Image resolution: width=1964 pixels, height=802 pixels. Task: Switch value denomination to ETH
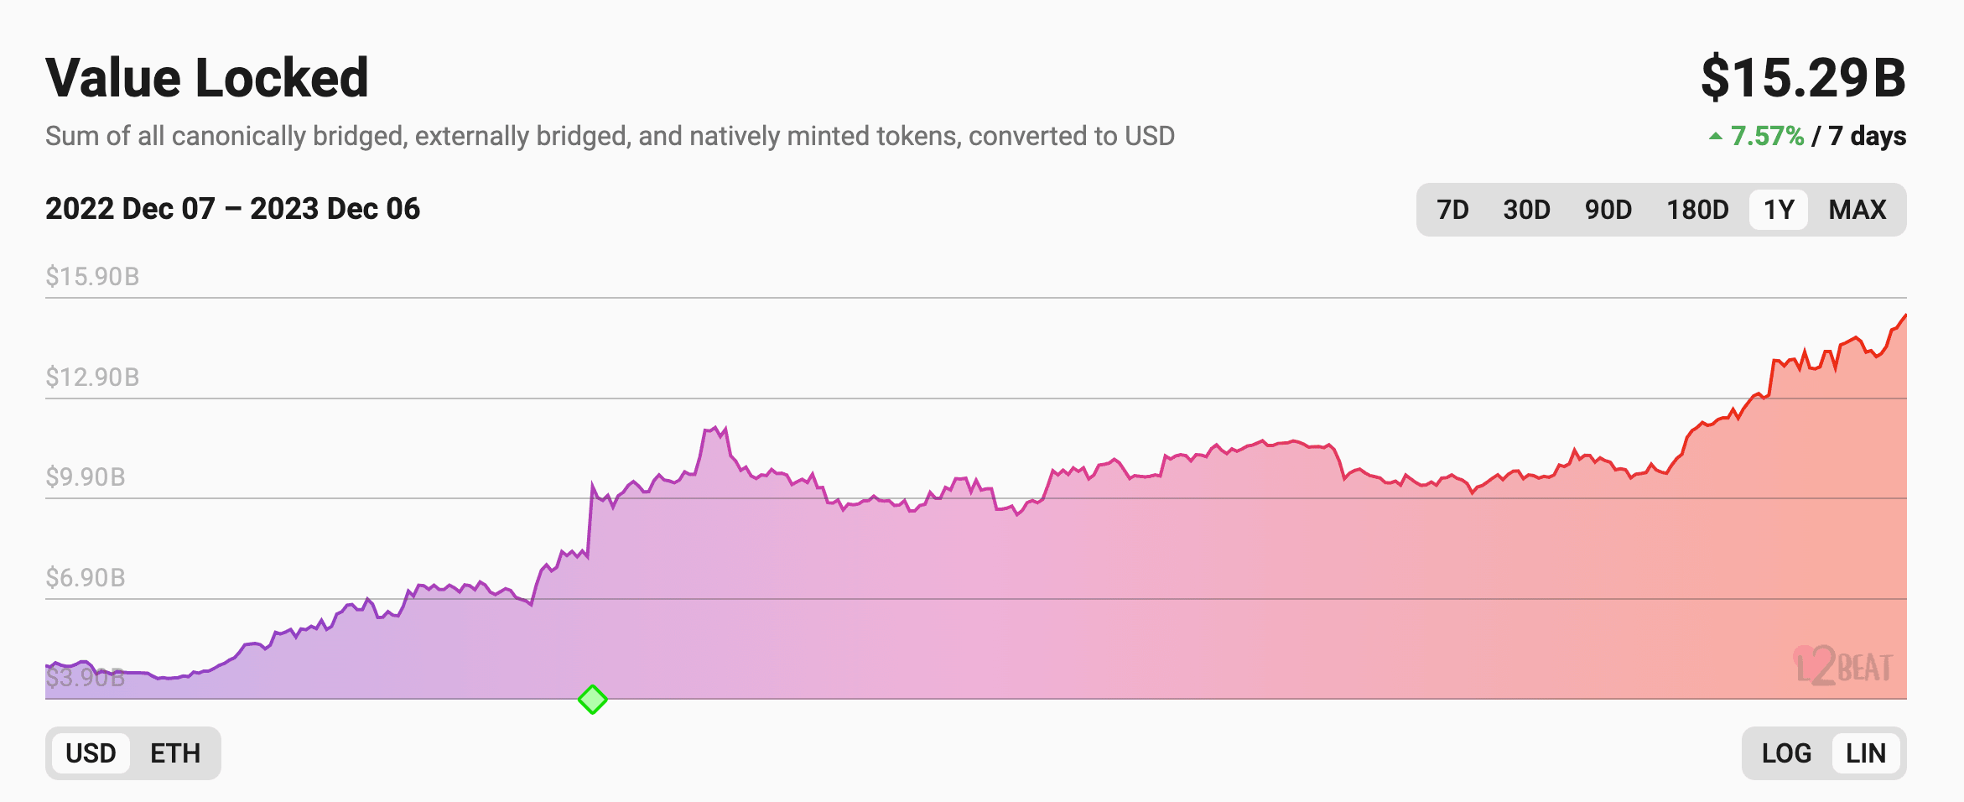[x=175, y=753]
